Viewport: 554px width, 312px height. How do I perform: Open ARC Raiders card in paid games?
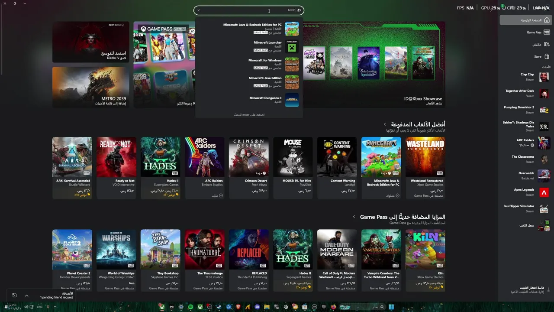coord(204,168)
